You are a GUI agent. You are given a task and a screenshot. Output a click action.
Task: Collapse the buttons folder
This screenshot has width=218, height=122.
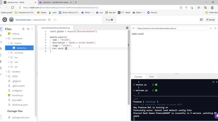click(9, 43)
